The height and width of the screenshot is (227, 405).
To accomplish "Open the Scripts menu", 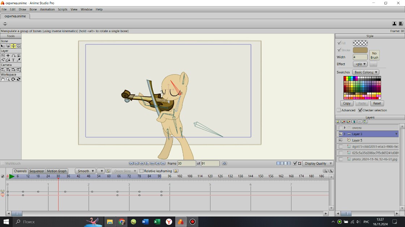I will click(x=63, y=9).
